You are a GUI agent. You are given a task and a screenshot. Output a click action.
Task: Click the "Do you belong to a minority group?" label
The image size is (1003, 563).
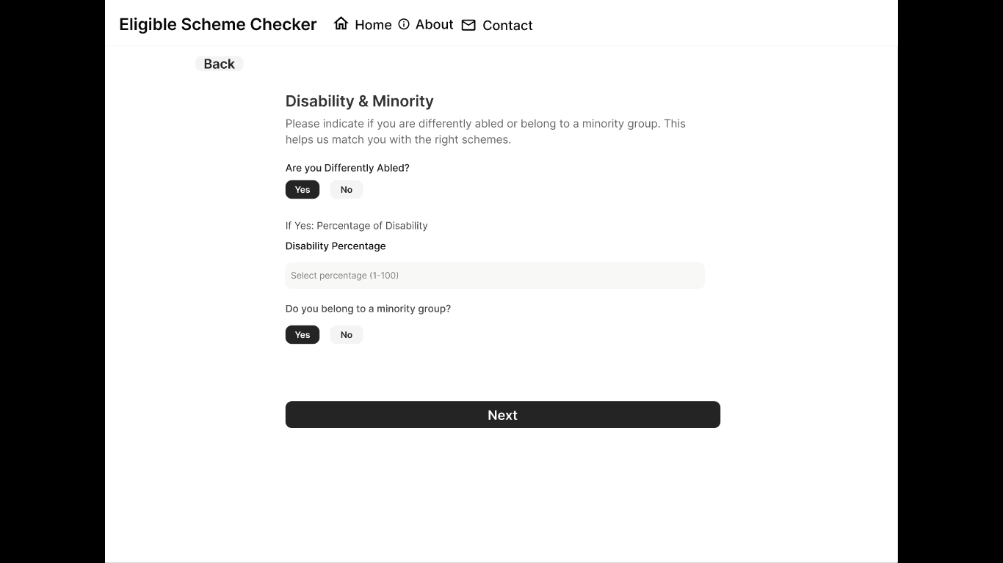pyautogui.click(x=368, y=309)
